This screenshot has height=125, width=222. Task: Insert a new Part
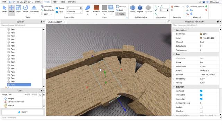[87, 9]
